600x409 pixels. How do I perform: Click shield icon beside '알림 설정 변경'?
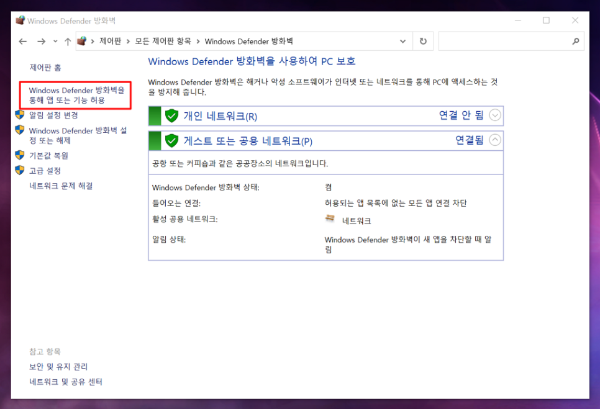point(20,114)
